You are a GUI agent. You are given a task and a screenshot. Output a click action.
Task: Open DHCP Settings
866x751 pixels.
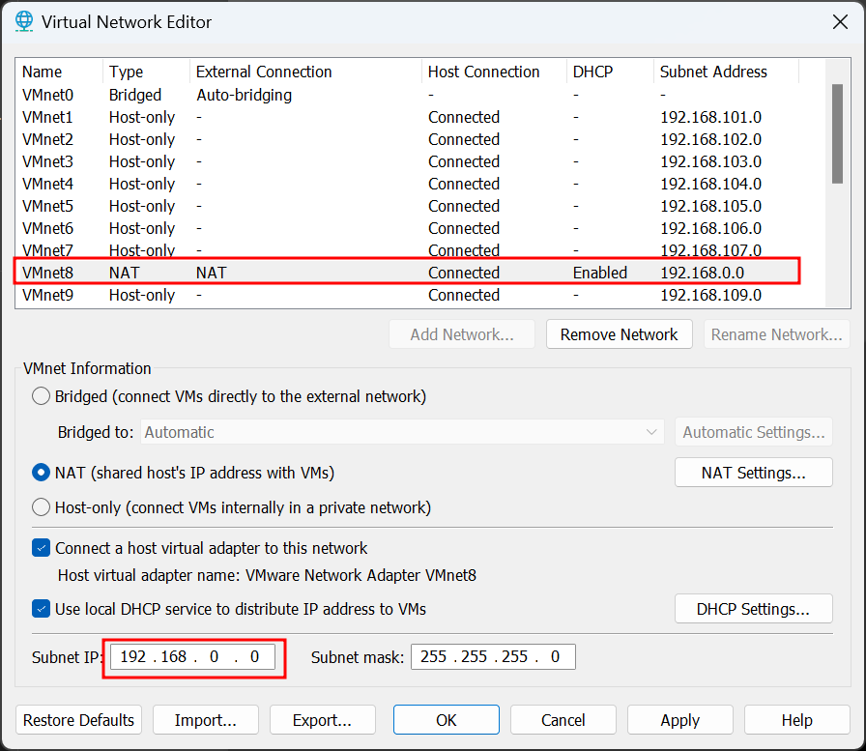(x=753, y=609)
